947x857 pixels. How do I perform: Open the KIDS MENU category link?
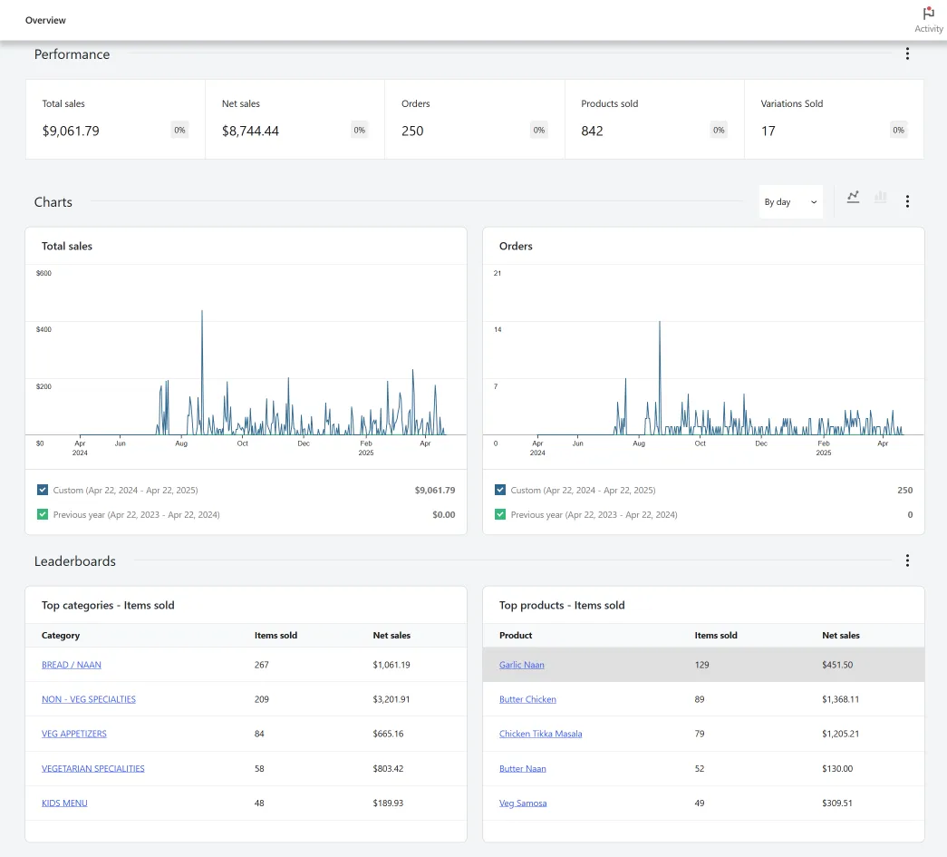point(64,803)
